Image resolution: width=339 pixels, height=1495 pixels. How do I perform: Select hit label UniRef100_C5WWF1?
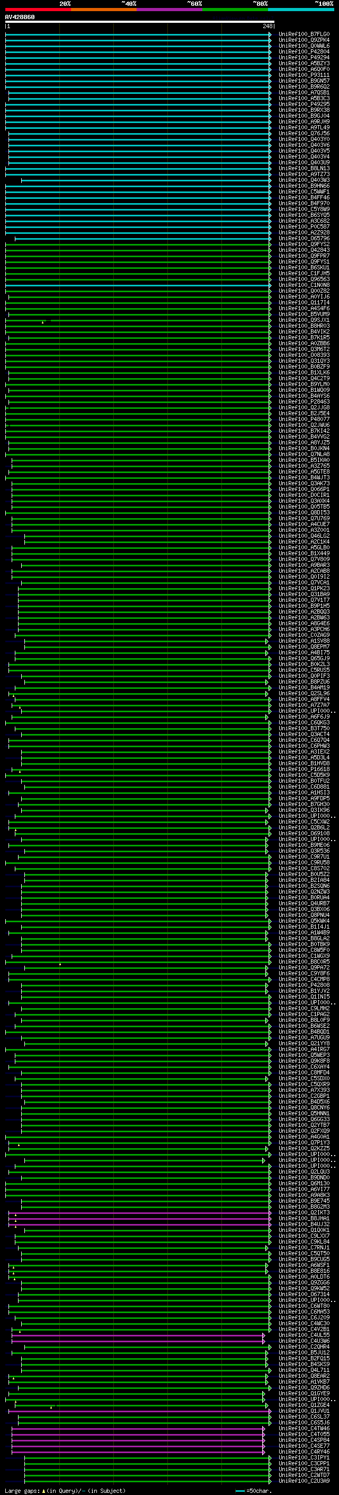click(304, 191)
